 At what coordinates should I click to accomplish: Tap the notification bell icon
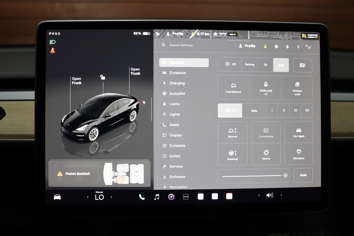coord(287,47)
